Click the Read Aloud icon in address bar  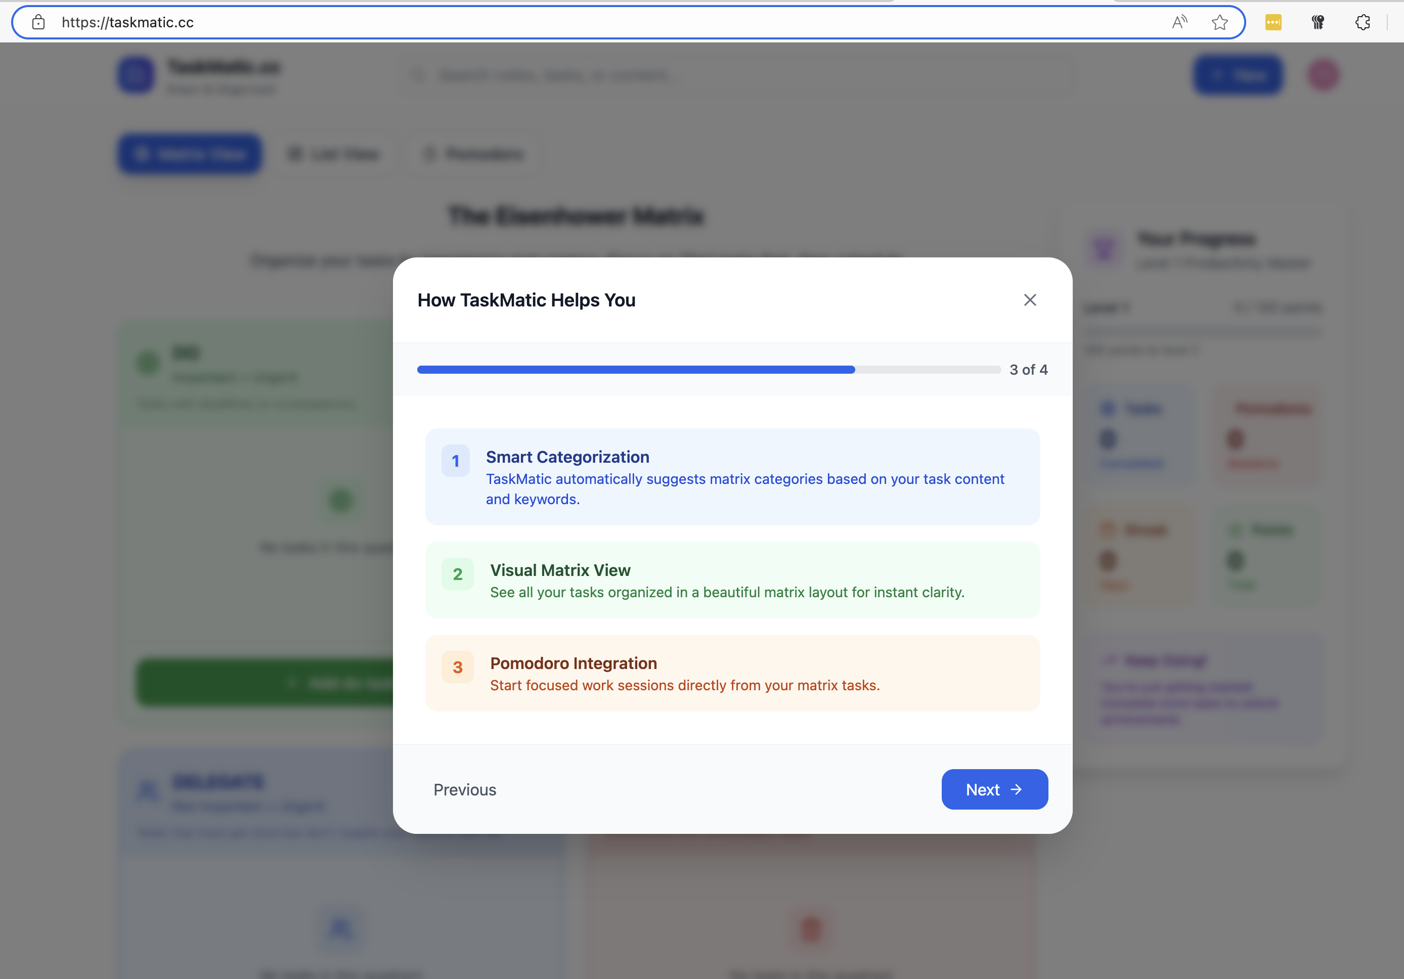click(x=1179, y=23)
